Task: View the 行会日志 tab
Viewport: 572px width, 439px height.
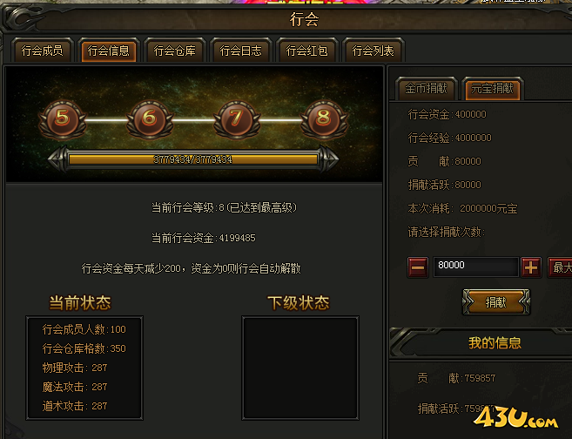Action: pyautogui.click(x=241, y=51)
